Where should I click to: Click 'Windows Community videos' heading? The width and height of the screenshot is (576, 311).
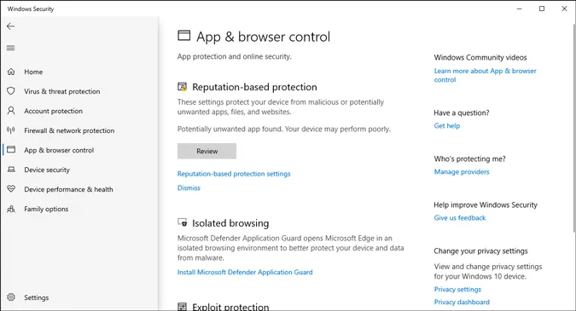click(x=480, y=58)
